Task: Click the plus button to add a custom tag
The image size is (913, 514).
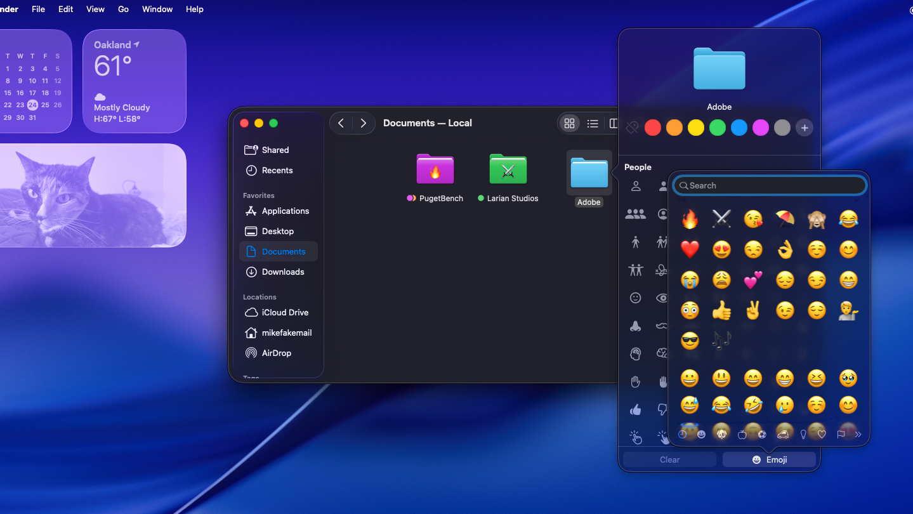Action: (x=804, y=128)
